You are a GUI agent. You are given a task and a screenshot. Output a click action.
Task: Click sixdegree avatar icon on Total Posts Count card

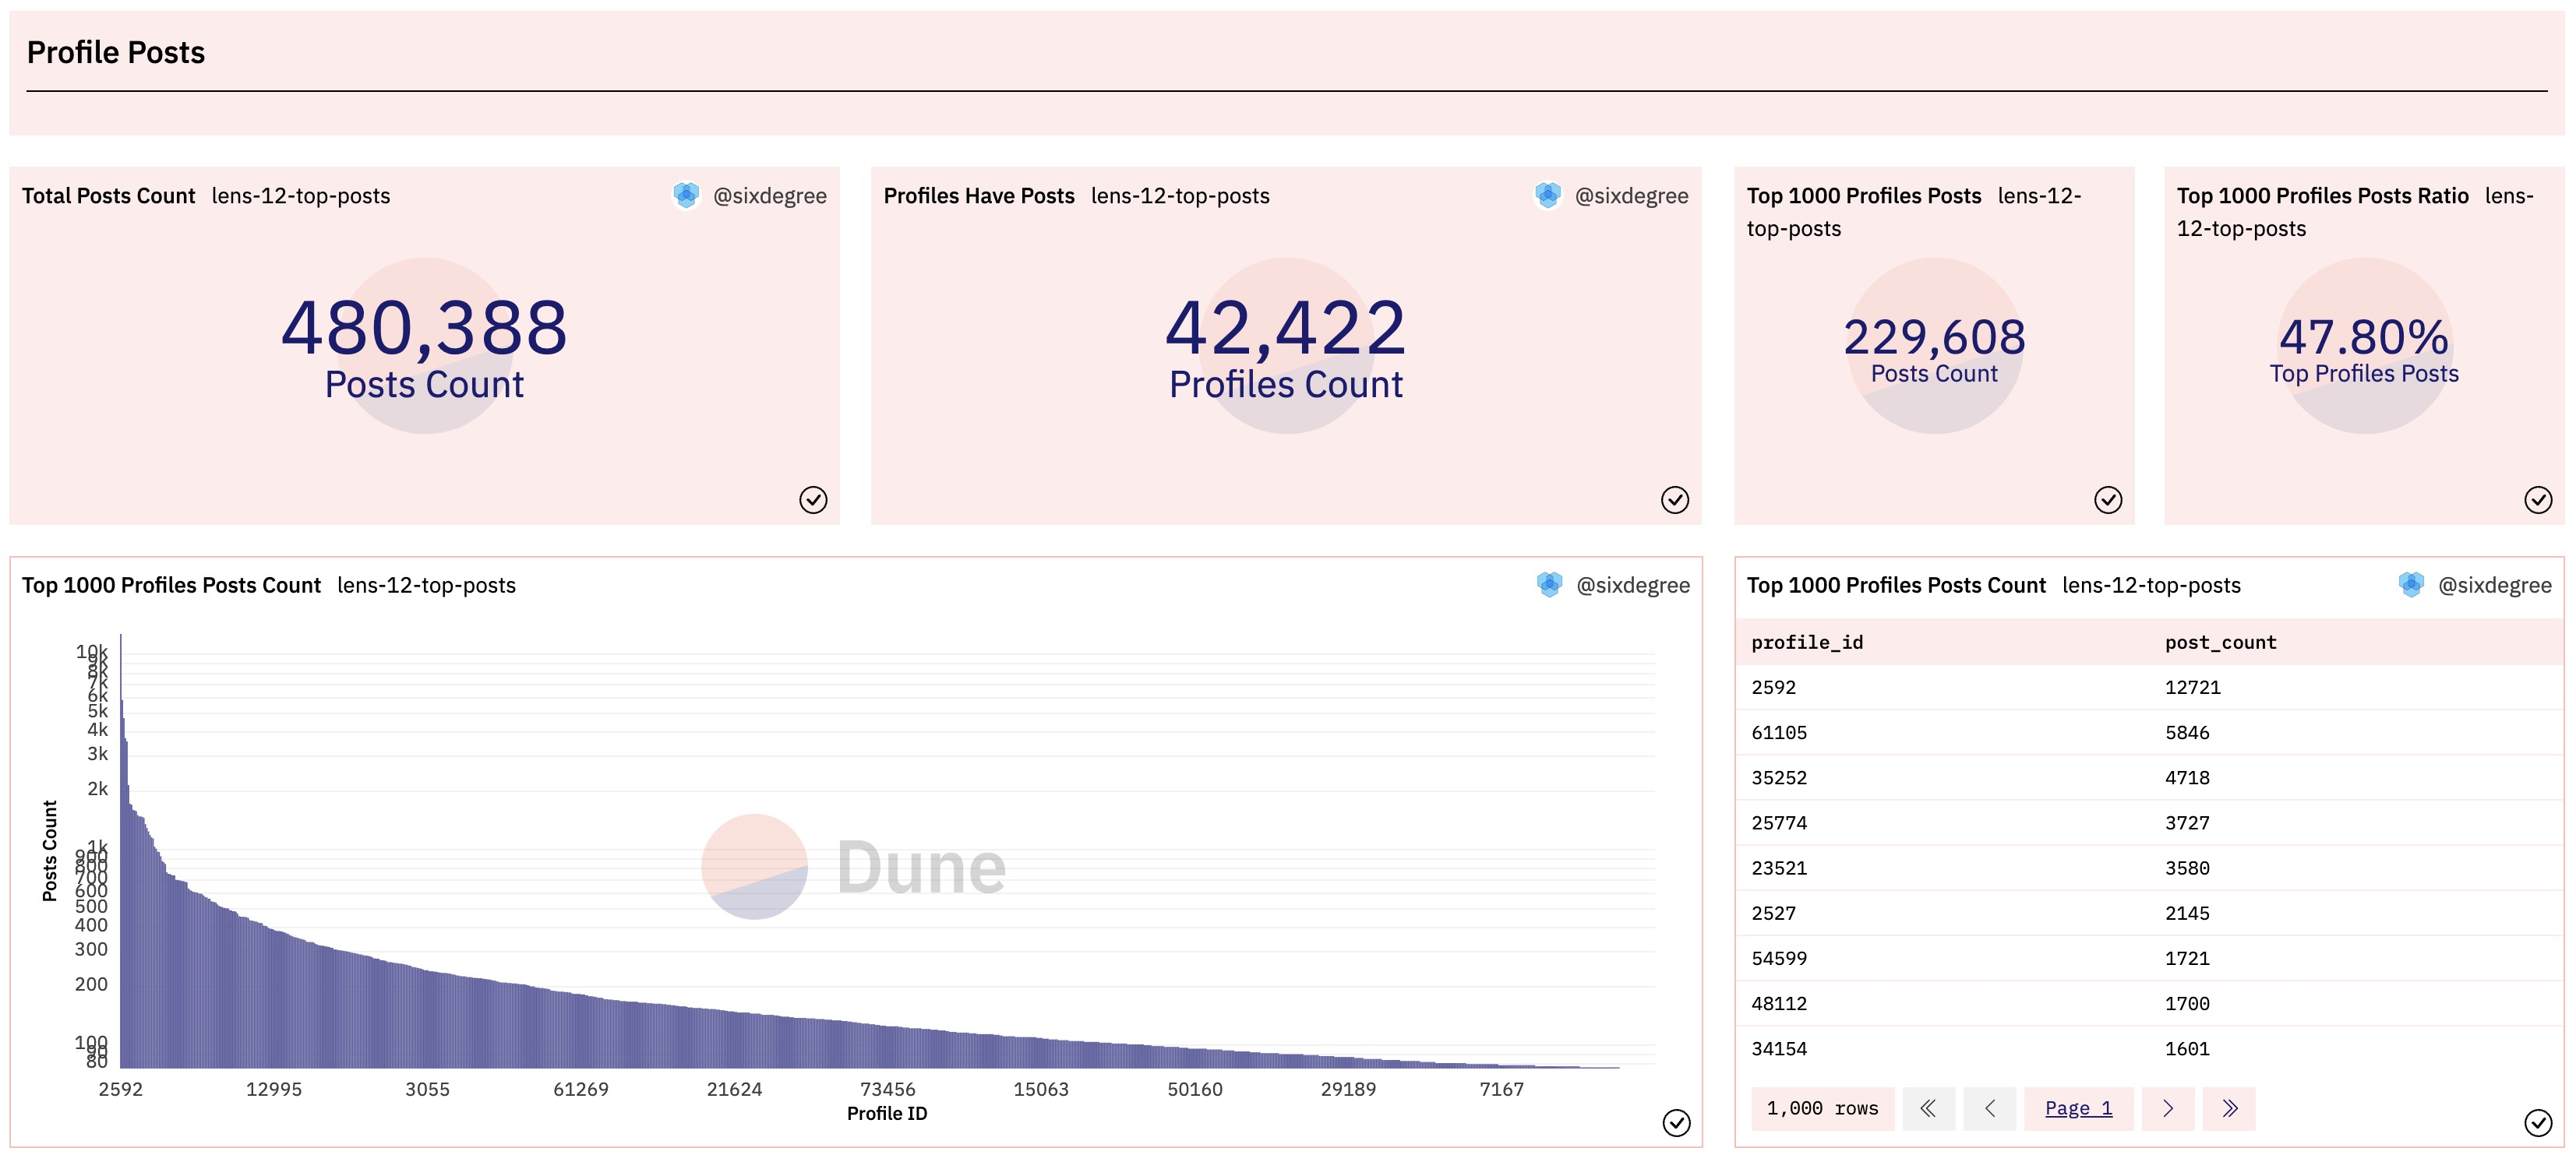click(686, 195)
